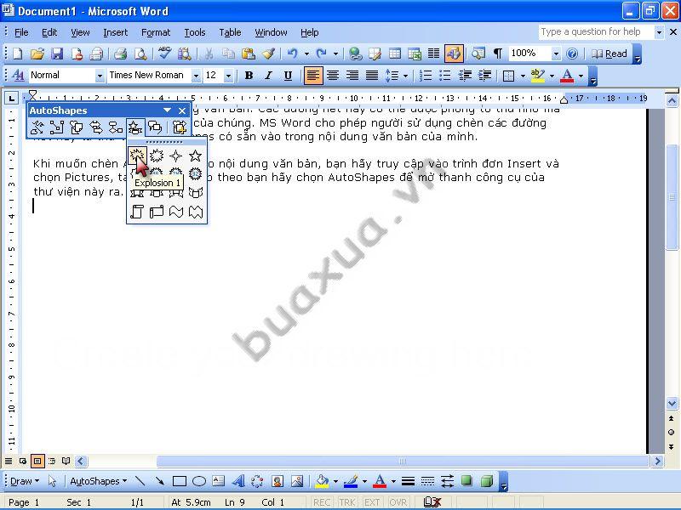This screenshot has height=510, width=681.
Task: Toggle OVR overtype mode in status bar
Action: click(x=398, y=502)
